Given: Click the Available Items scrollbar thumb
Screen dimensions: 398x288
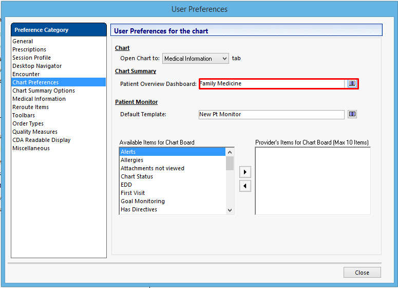Looking at the screenshot, I should [230, 164].
